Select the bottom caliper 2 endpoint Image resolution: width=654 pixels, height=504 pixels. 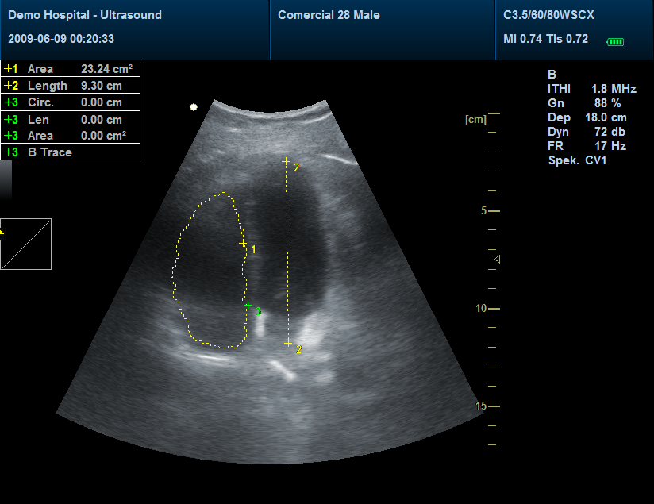[288, 343]
